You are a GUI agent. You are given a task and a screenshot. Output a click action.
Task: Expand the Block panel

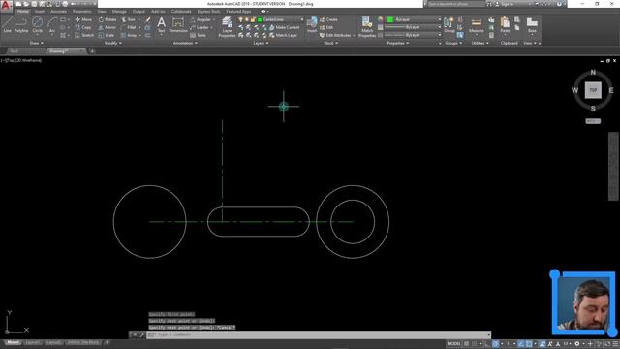(x=331, y=43)
